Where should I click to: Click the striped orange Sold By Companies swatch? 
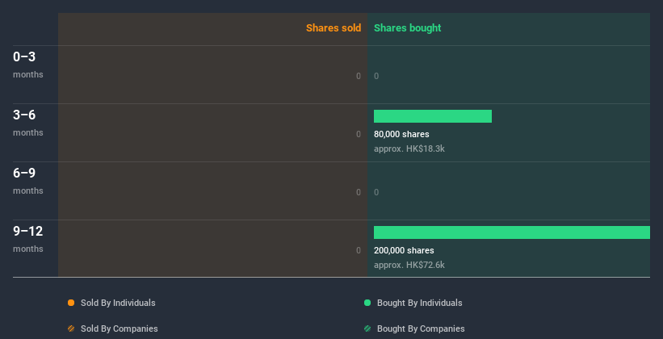click(x=71, y=329)
